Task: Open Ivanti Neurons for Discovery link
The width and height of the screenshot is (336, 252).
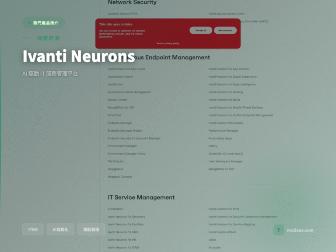Action: pyautogui.click(x=126, y=217)
